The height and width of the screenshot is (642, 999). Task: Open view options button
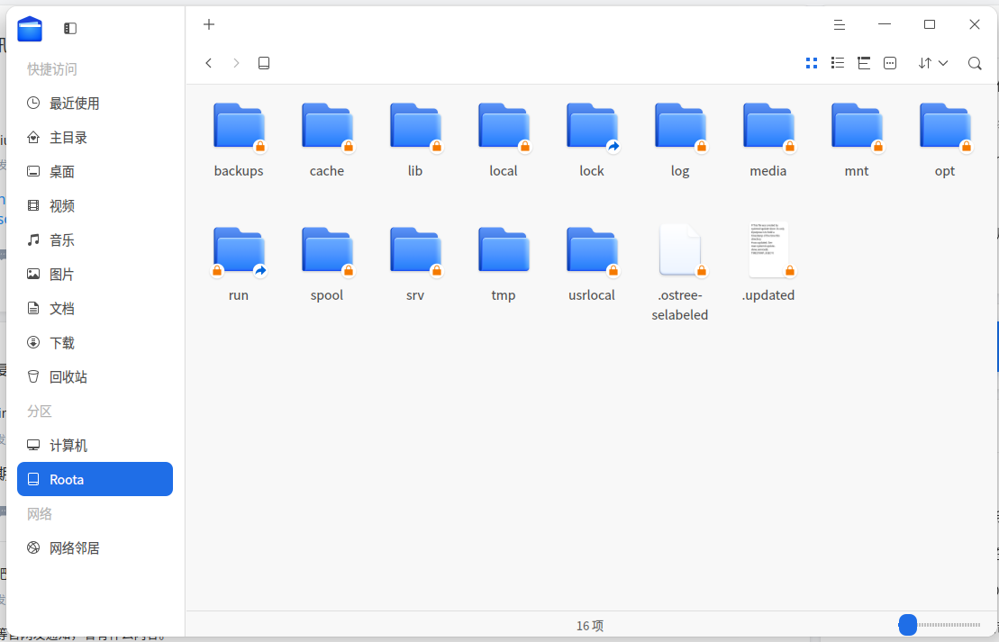(890, 63)
